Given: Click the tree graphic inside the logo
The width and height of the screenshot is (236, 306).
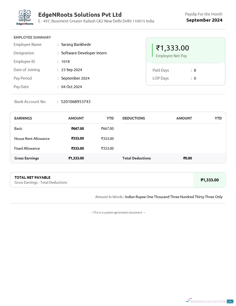Looking at the screenshot, I should 25,14.
